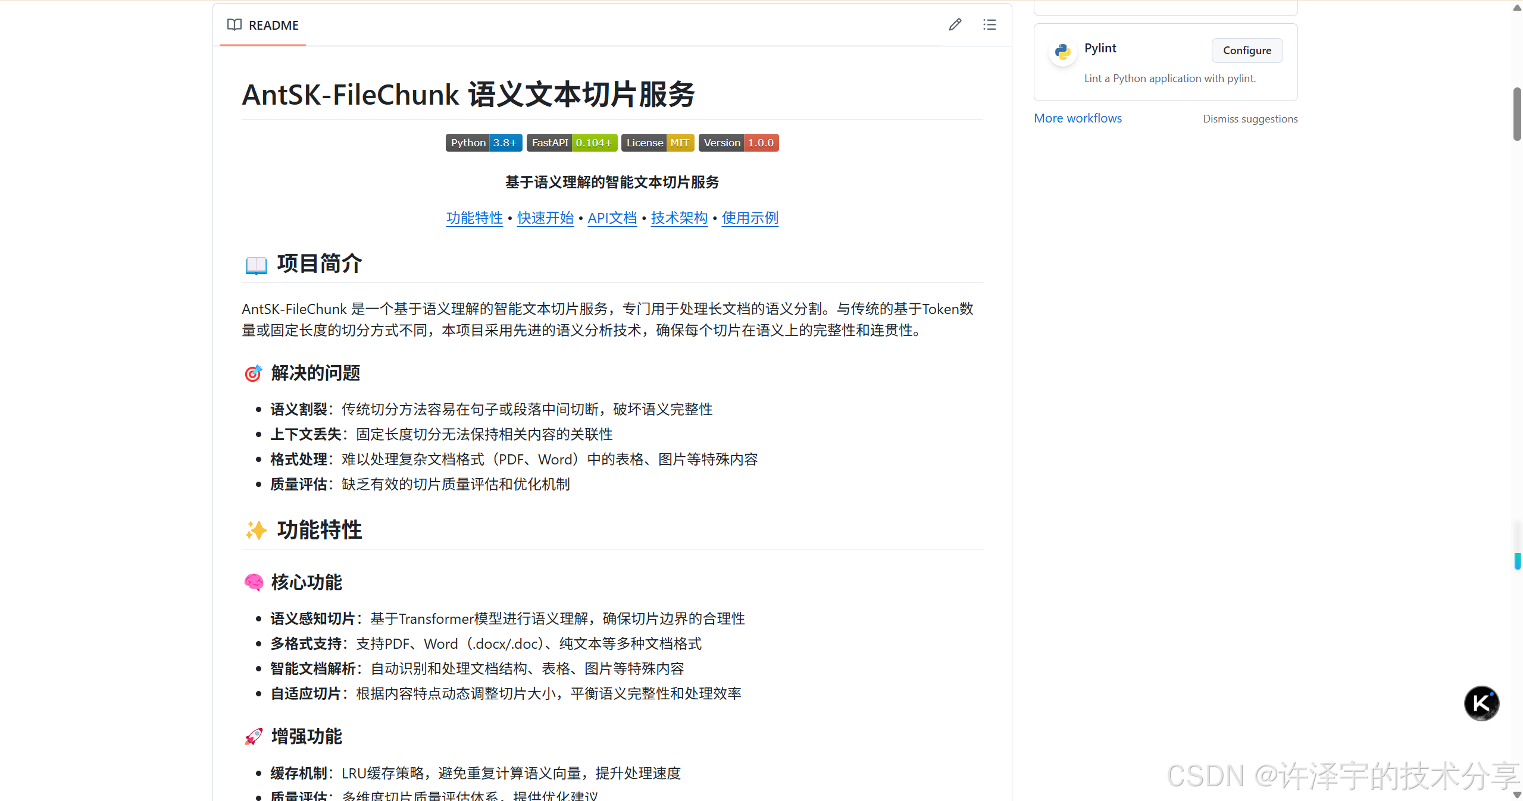Click the License MIT badge
This screenshot has width=1523, height=801.
coord(658,143)
